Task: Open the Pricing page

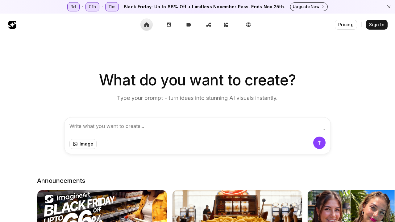Action: click(346, 25)
